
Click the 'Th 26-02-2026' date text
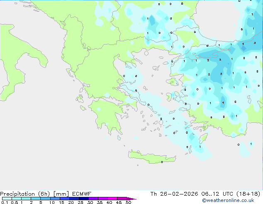[174, 194]
